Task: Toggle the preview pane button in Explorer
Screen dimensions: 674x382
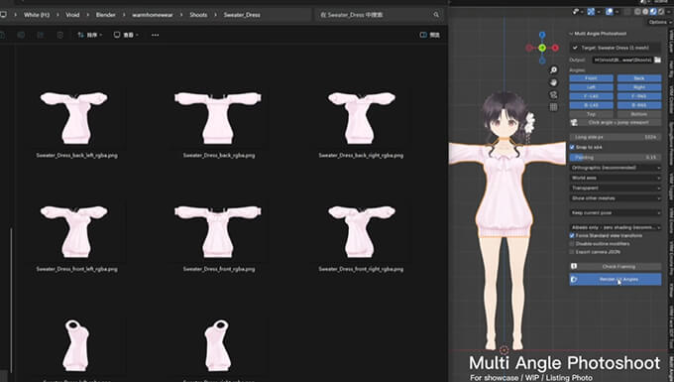Action: point(429,35)
